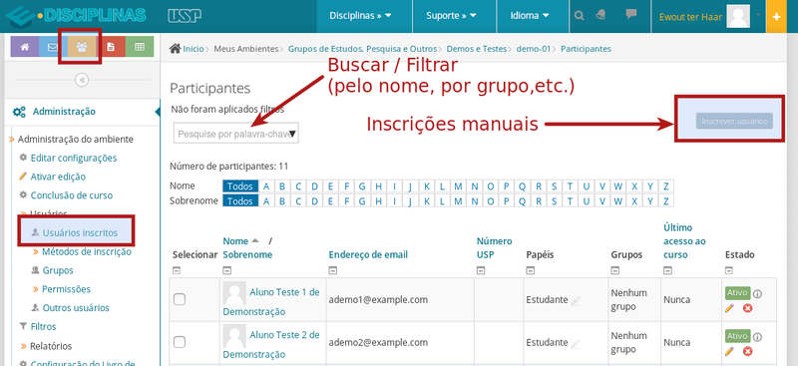
Task: Open the home shortcut icon in sidebar
Action: tap(24, 47)
